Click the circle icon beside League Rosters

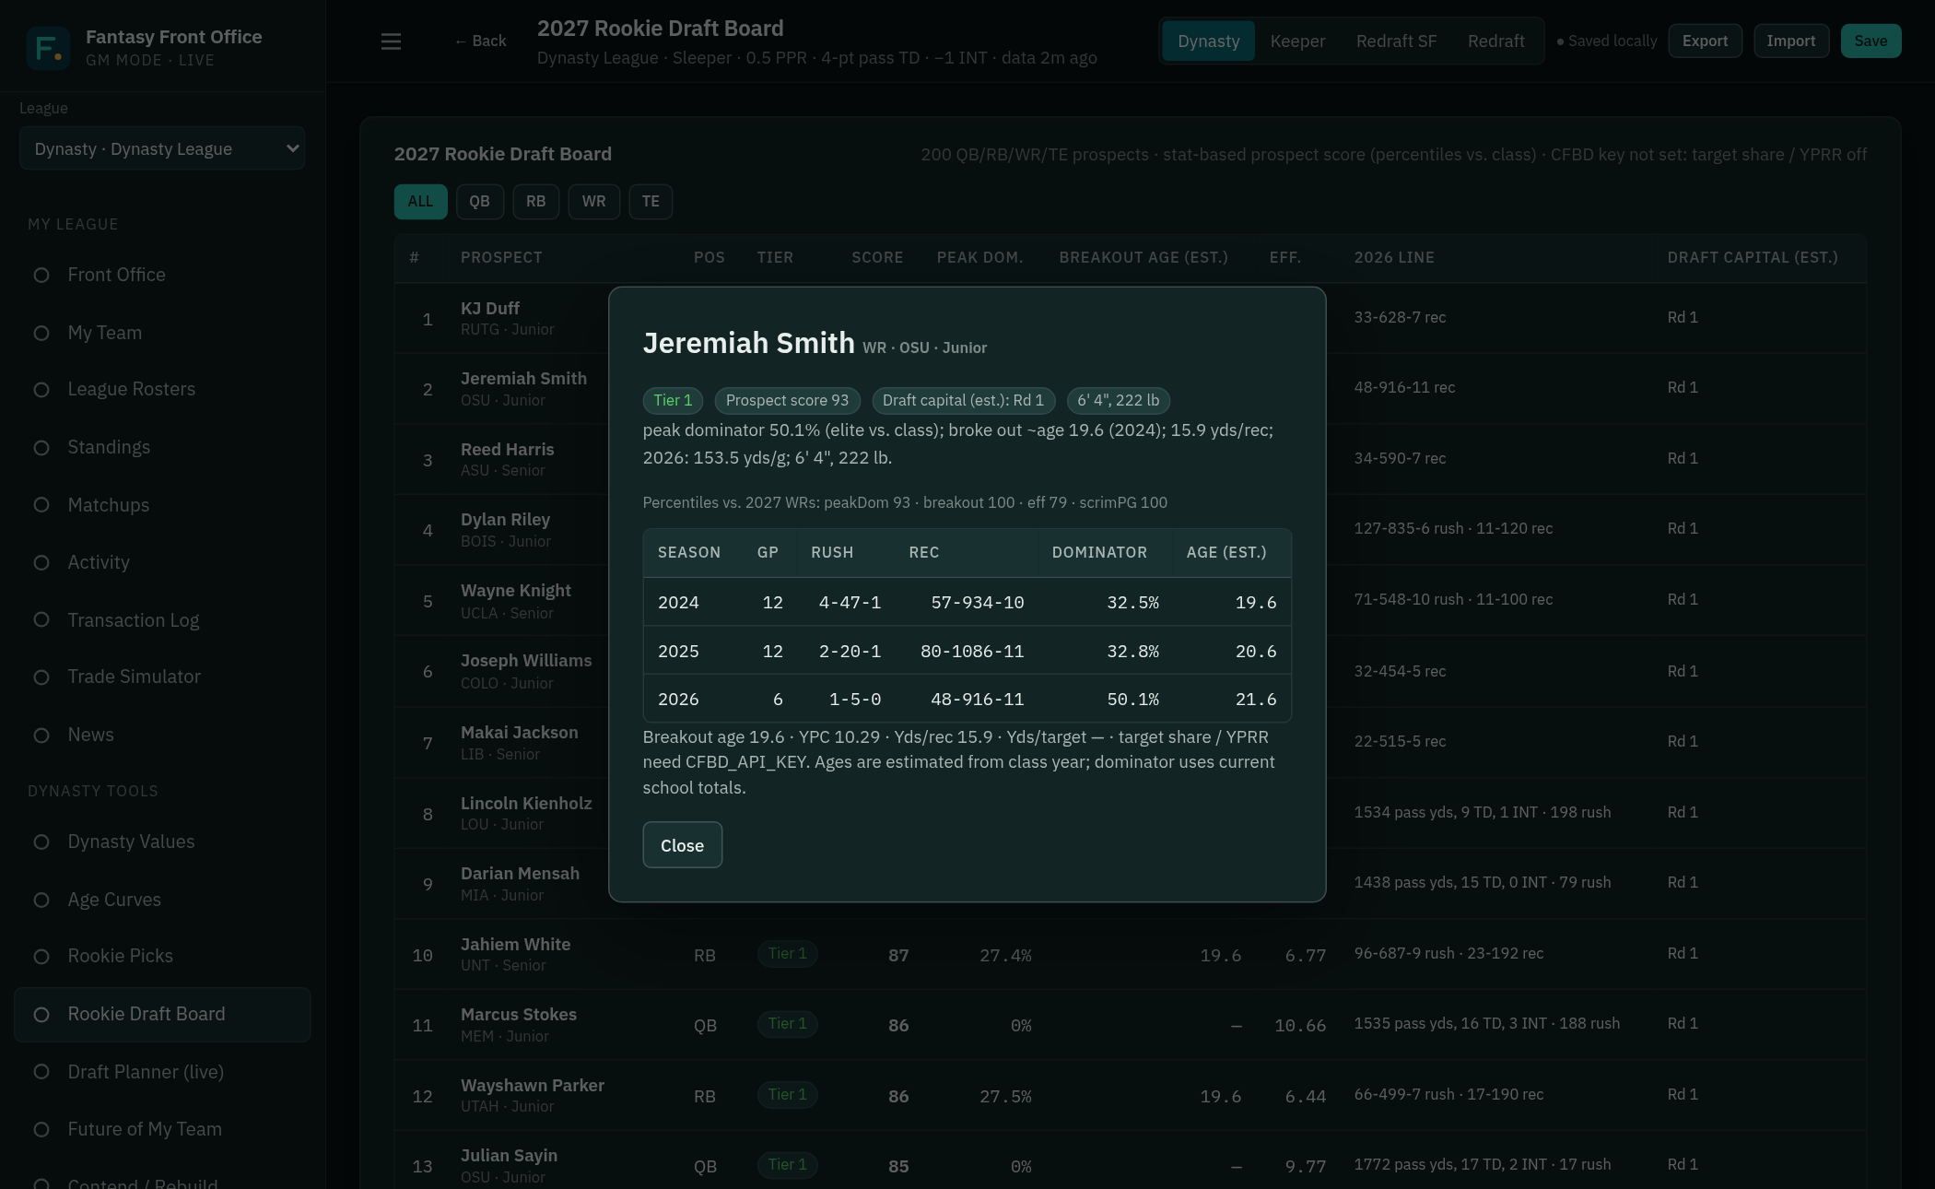41,390
